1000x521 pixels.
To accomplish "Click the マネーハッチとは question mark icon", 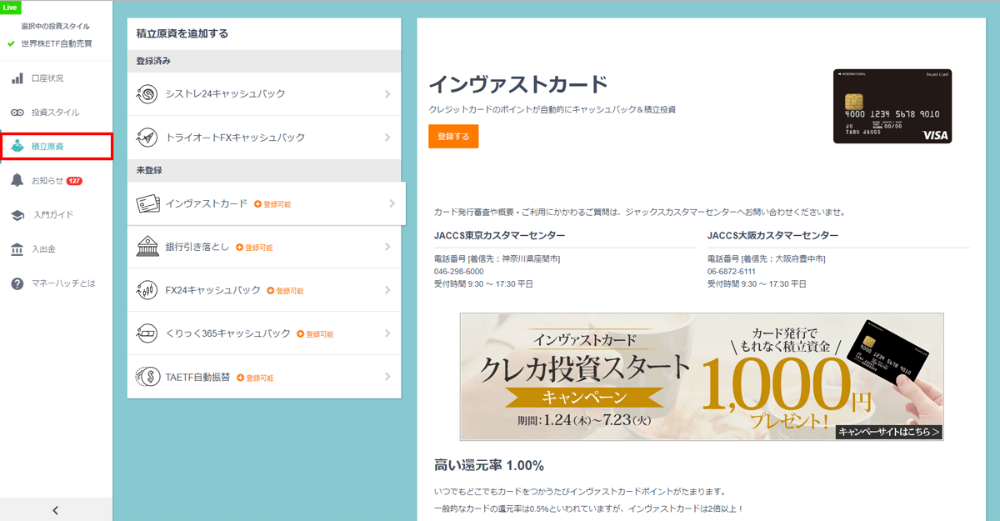I will click(17, 283).
